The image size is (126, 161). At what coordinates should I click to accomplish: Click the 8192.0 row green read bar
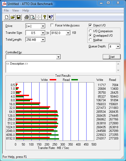(37, 139)
